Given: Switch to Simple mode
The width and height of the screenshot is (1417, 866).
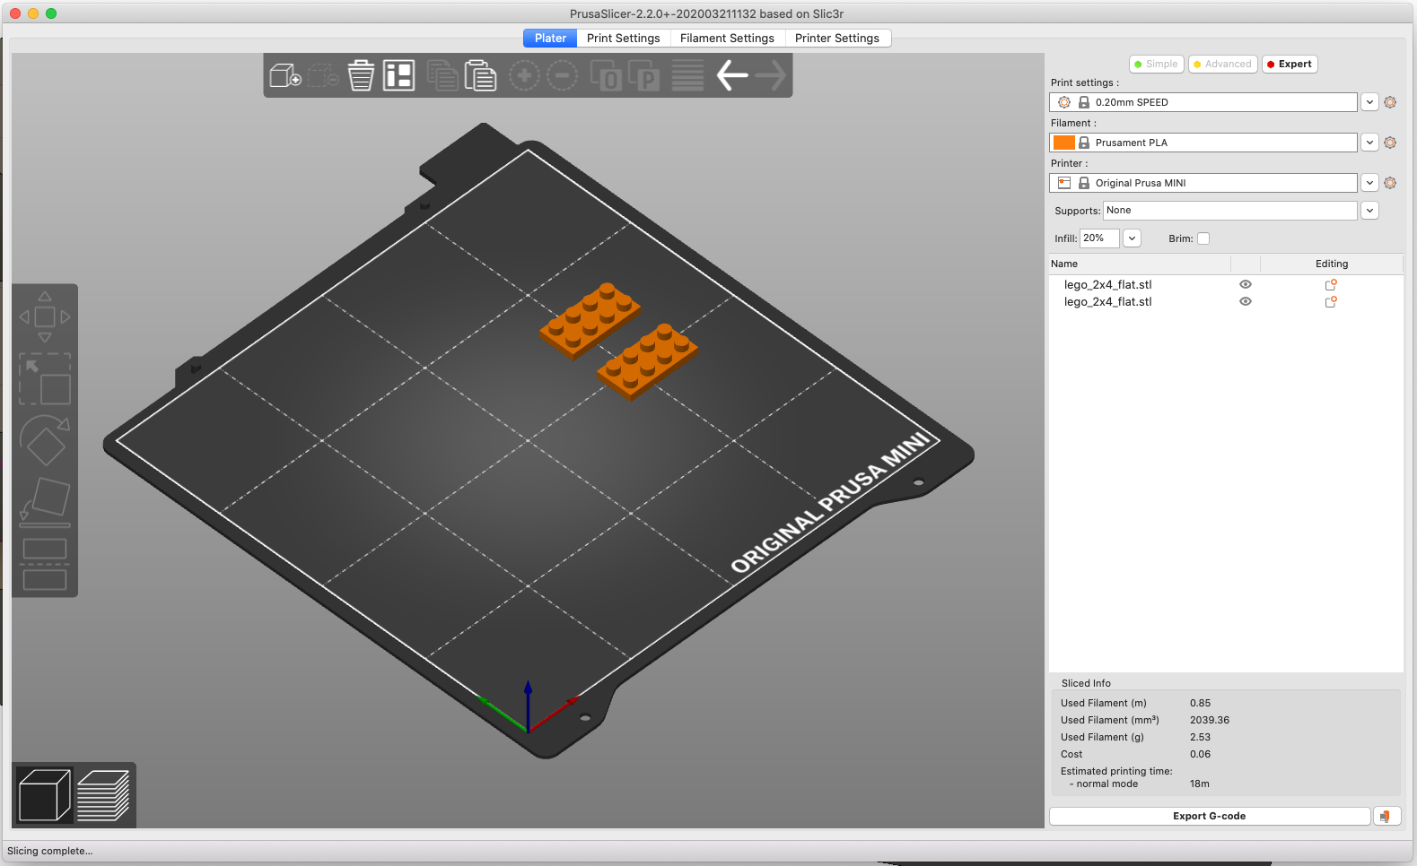Looking at the screenshot, I should coord(1156,64).
